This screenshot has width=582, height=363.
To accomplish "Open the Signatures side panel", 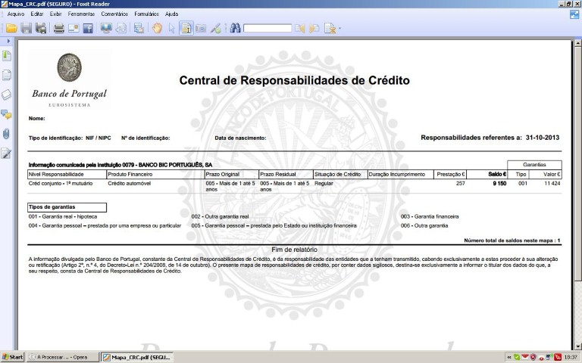I will coord(7,154).
